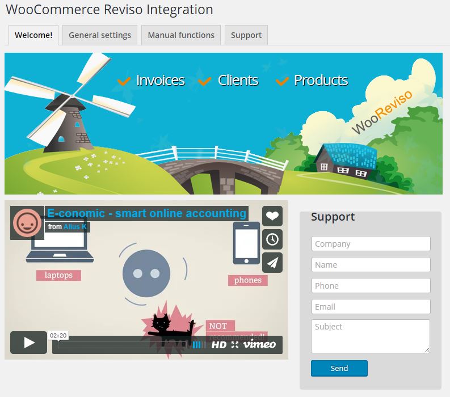
Task: Adjust the video volume bars
Action: [x=199, y=345]
